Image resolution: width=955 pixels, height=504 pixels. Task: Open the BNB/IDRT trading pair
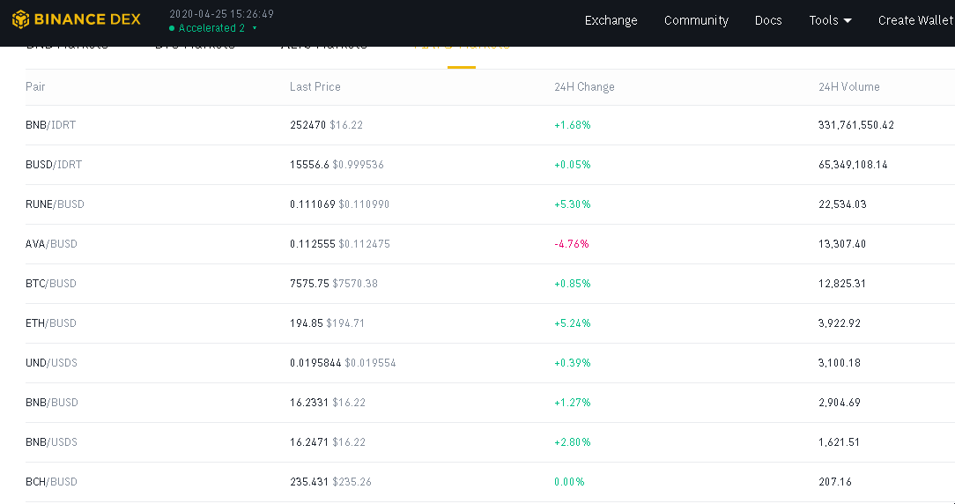[50, 125]
